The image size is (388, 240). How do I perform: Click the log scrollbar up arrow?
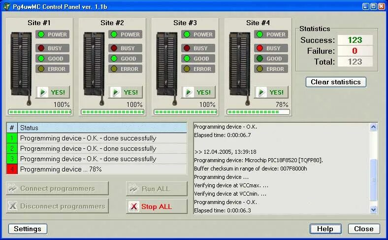point(373,127)
